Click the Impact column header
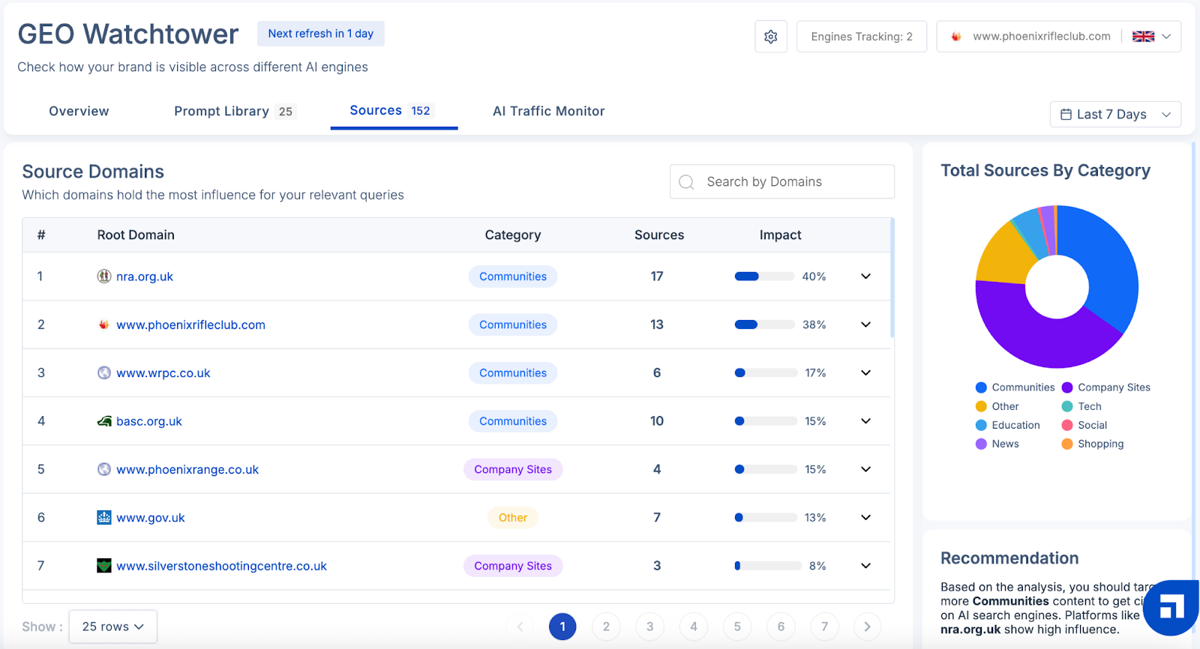1200x649 pixels. (x=780, y=235)
